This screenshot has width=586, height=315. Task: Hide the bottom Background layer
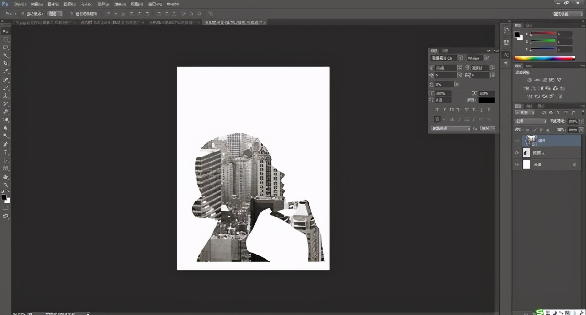coord(517,164)
